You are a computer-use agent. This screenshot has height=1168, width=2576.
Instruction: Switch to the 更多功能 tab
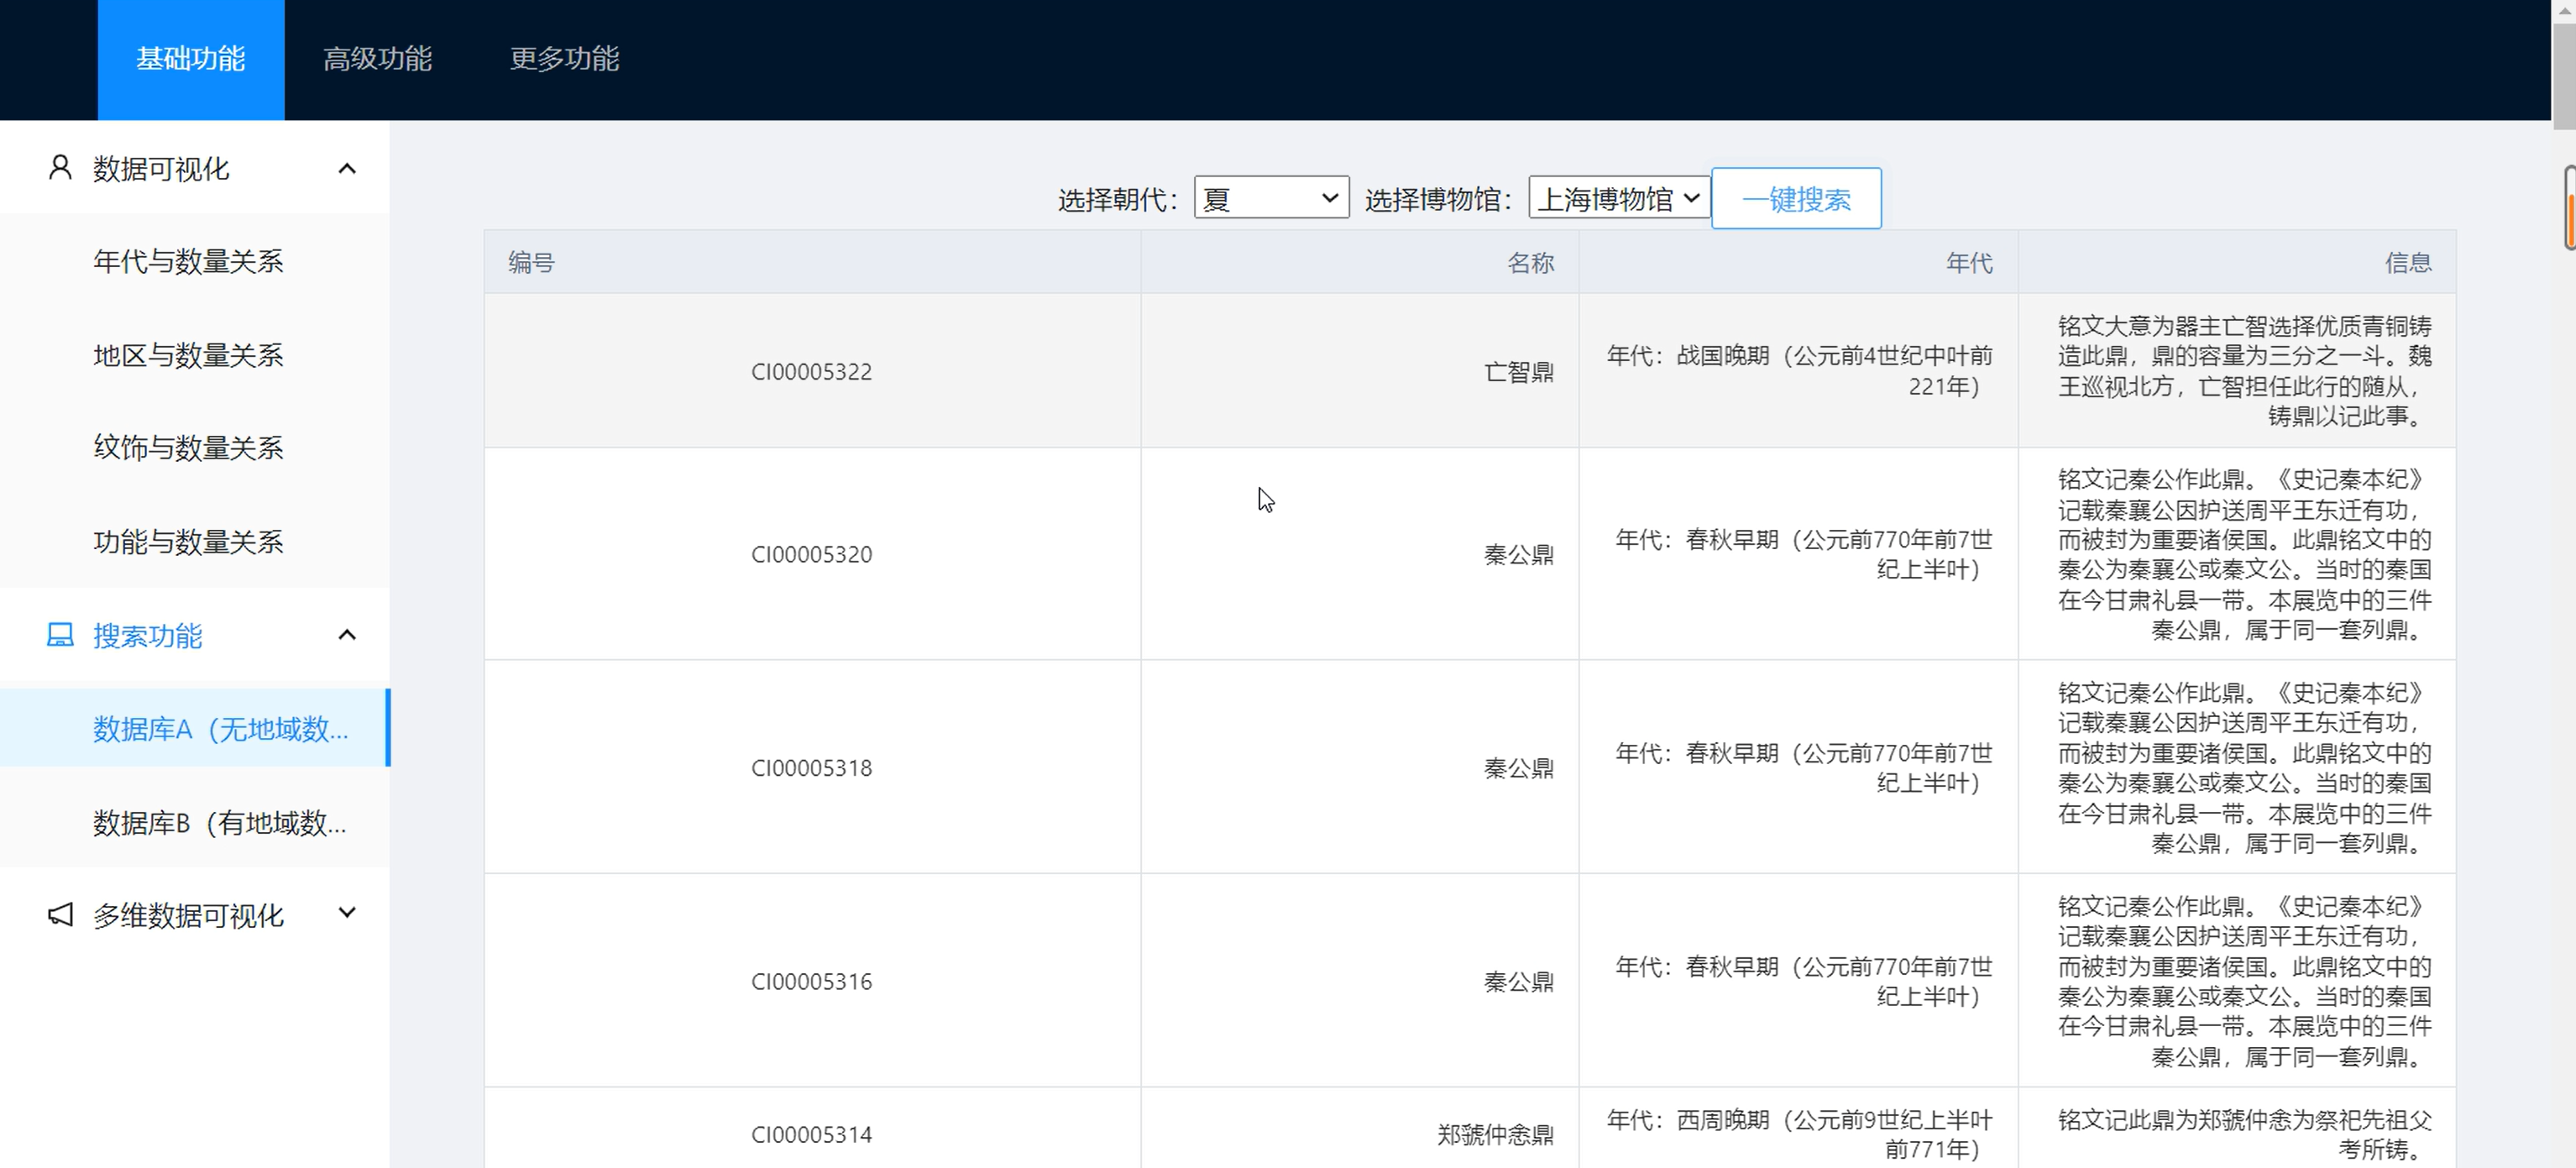pyautogui.click(x=564, y=59)
